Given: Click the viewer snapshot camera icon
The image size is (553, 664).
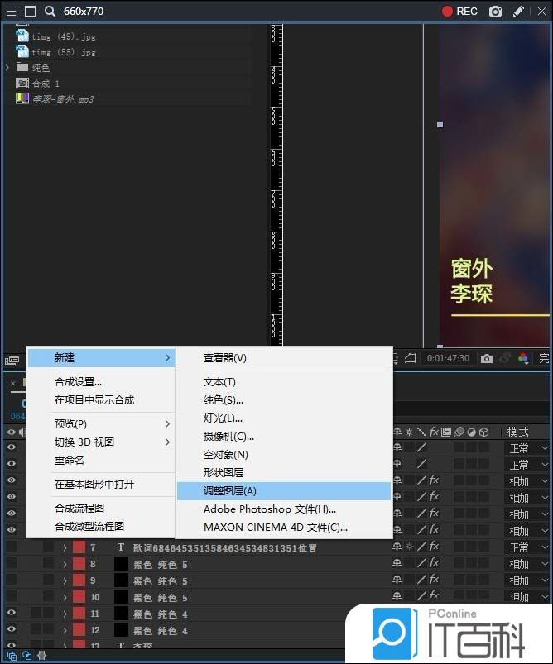Looking at the screenshot, I should click(487, 359).
